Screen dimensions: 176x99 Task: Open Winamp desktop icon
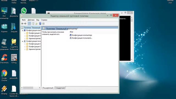click(x=4, y=90)
